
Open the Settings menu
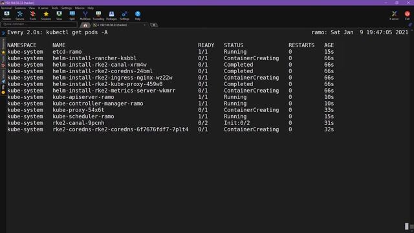67,8
